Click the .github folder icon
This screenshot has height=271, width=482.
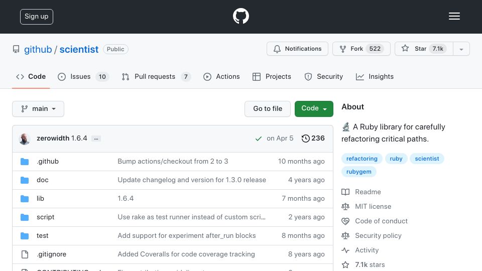click(x=25, y=162)
